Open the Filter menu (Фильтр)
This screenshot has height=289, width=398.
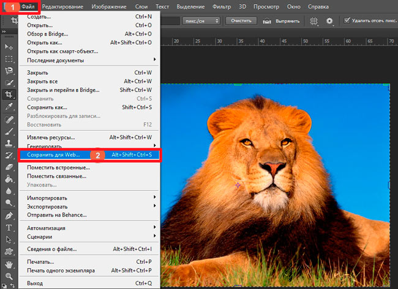point(222,7)
